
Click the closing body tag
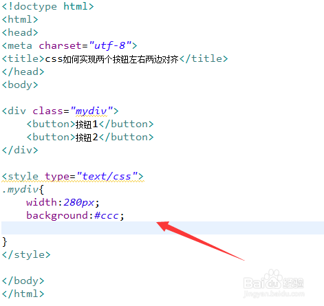coord(23,281)
